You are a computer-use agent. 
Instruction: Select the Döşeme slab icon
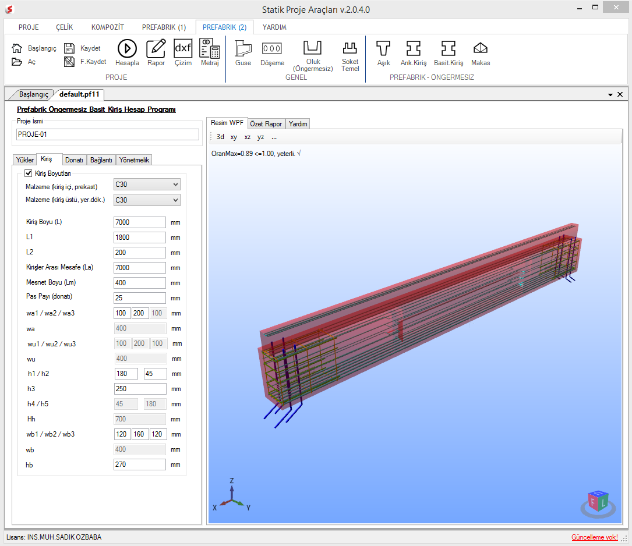click(x=272, y=49)
